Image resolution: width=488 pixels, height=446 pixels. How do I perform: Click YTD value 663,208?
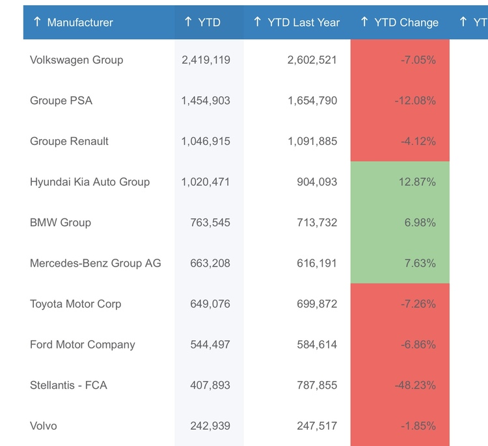210,263
